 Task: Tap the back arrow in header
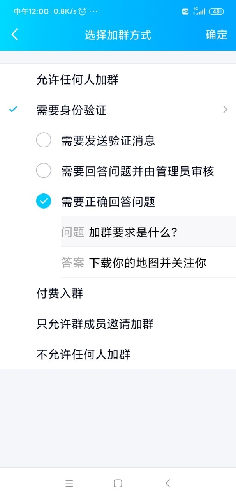pos(15,35)
